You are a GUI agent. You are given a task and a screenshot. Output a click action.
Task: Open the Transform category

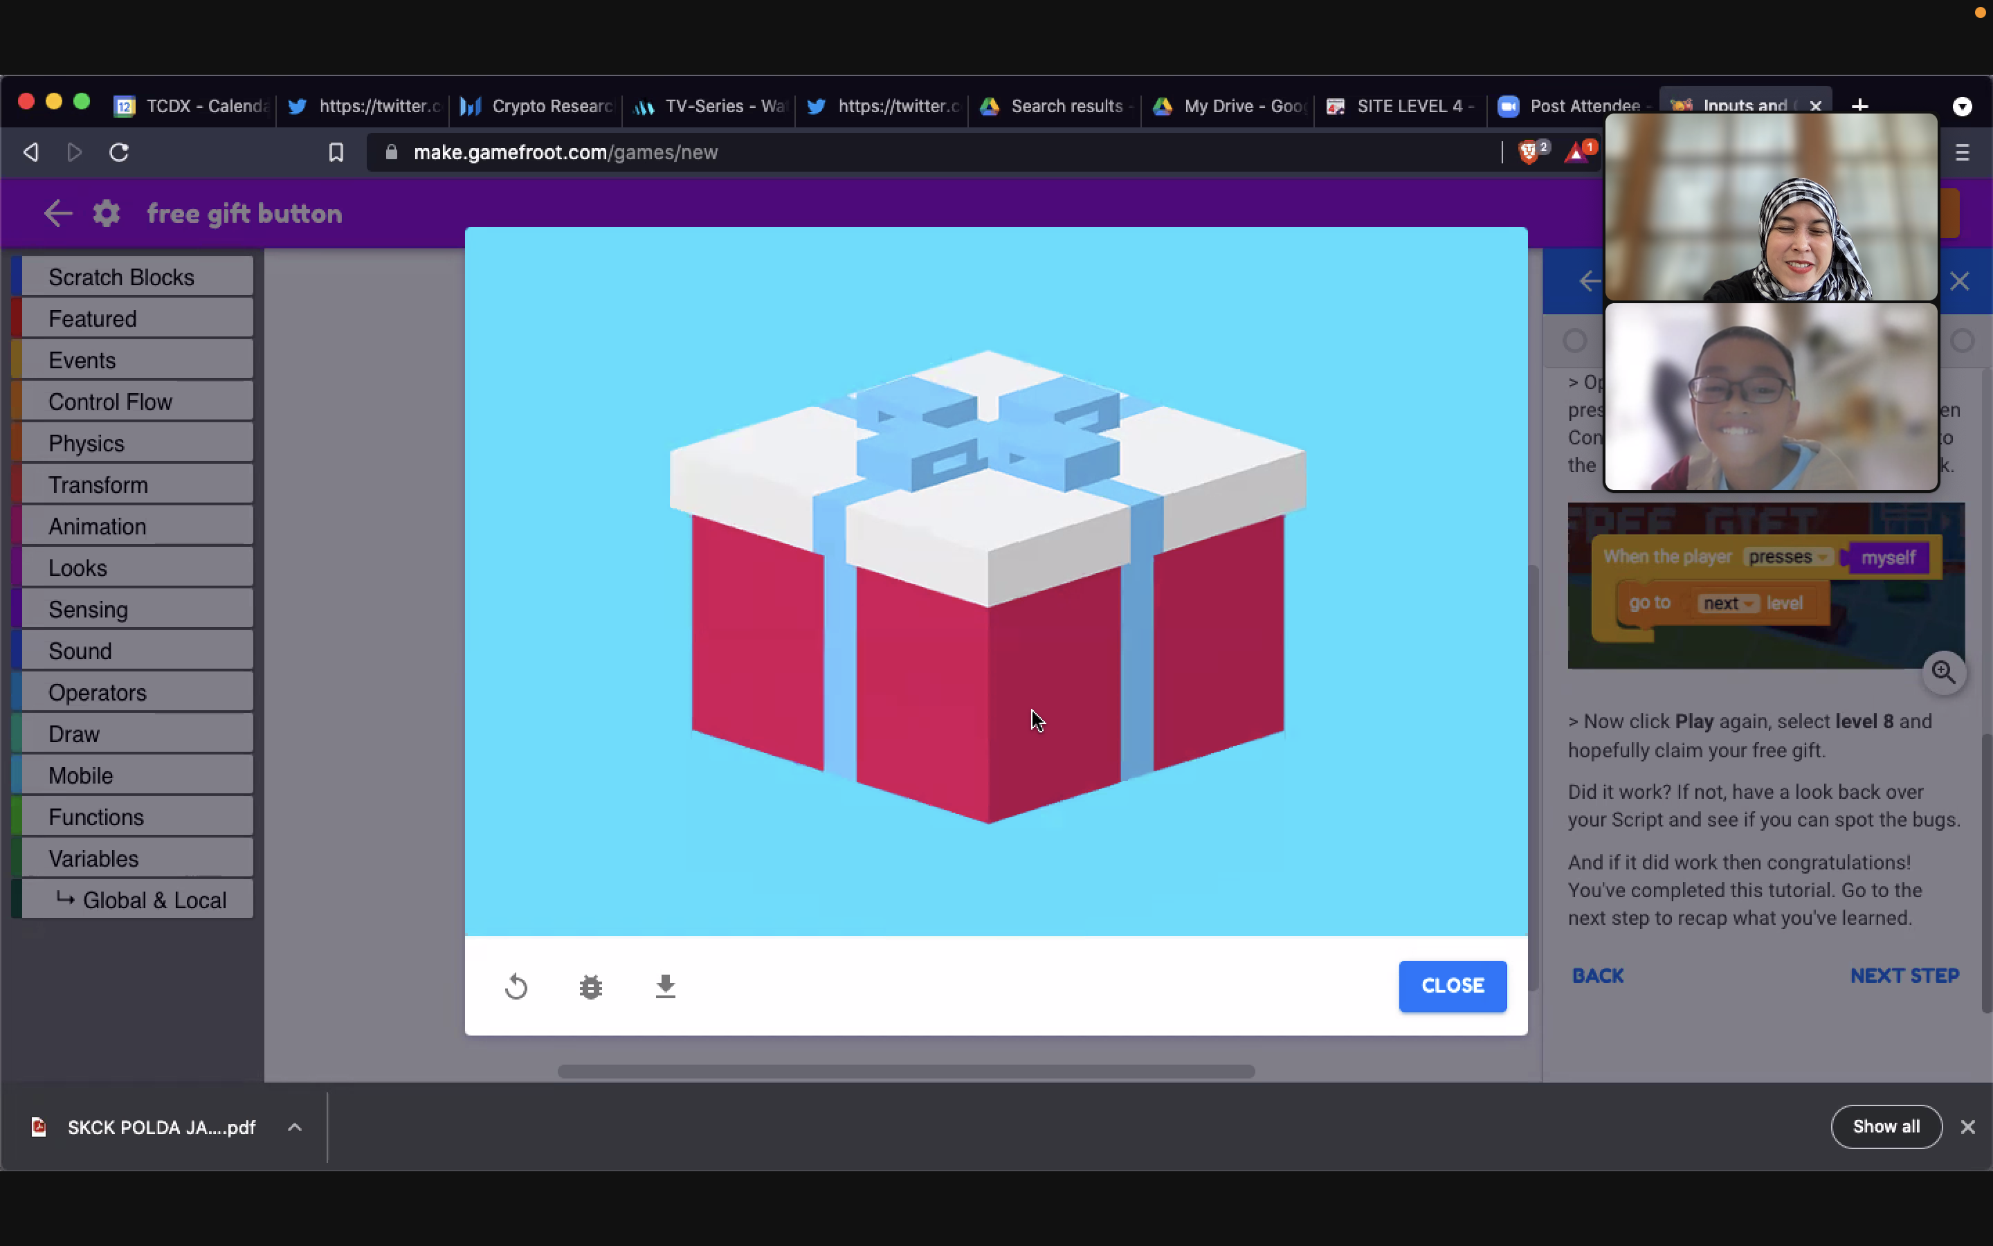[x=133, y=485]
